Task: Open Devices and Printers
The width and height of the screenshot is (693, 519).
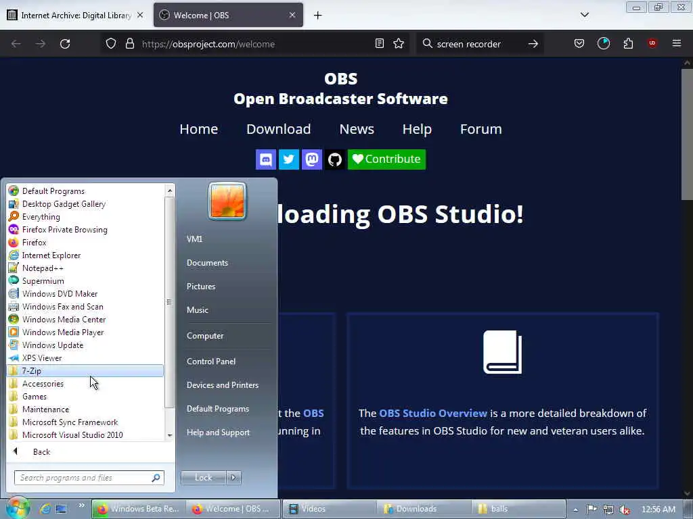Action: pyautogui.click(x=223, y=385)
